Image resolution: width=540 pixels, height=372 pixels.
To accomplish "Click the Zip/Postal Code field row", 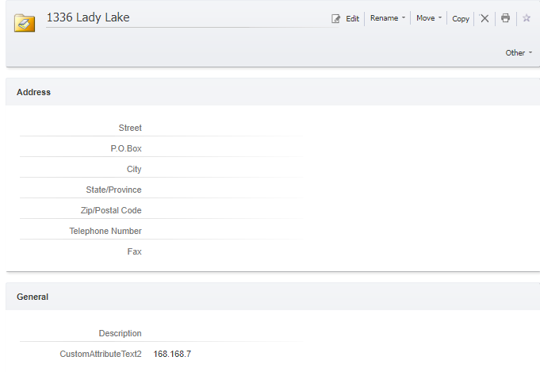I will (x=162, y=210).
